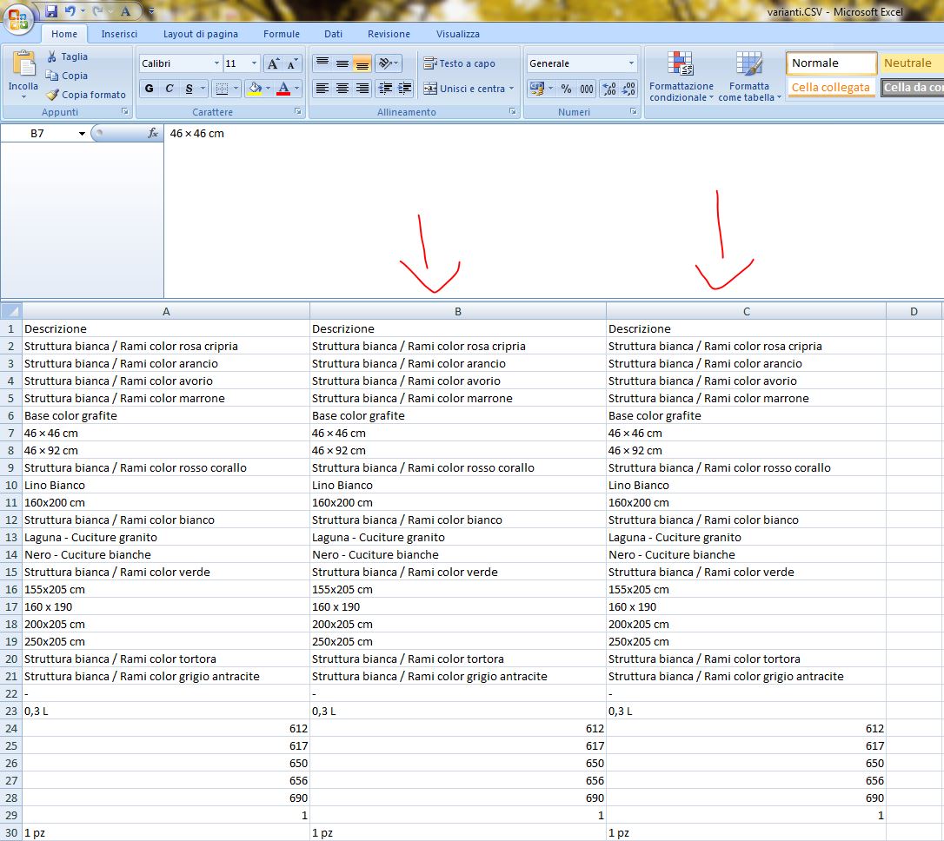Open Unisci e centra dropdown arrow
Image resolution: width=944 pixels, height=841 pixels.
tap(512, 89)
